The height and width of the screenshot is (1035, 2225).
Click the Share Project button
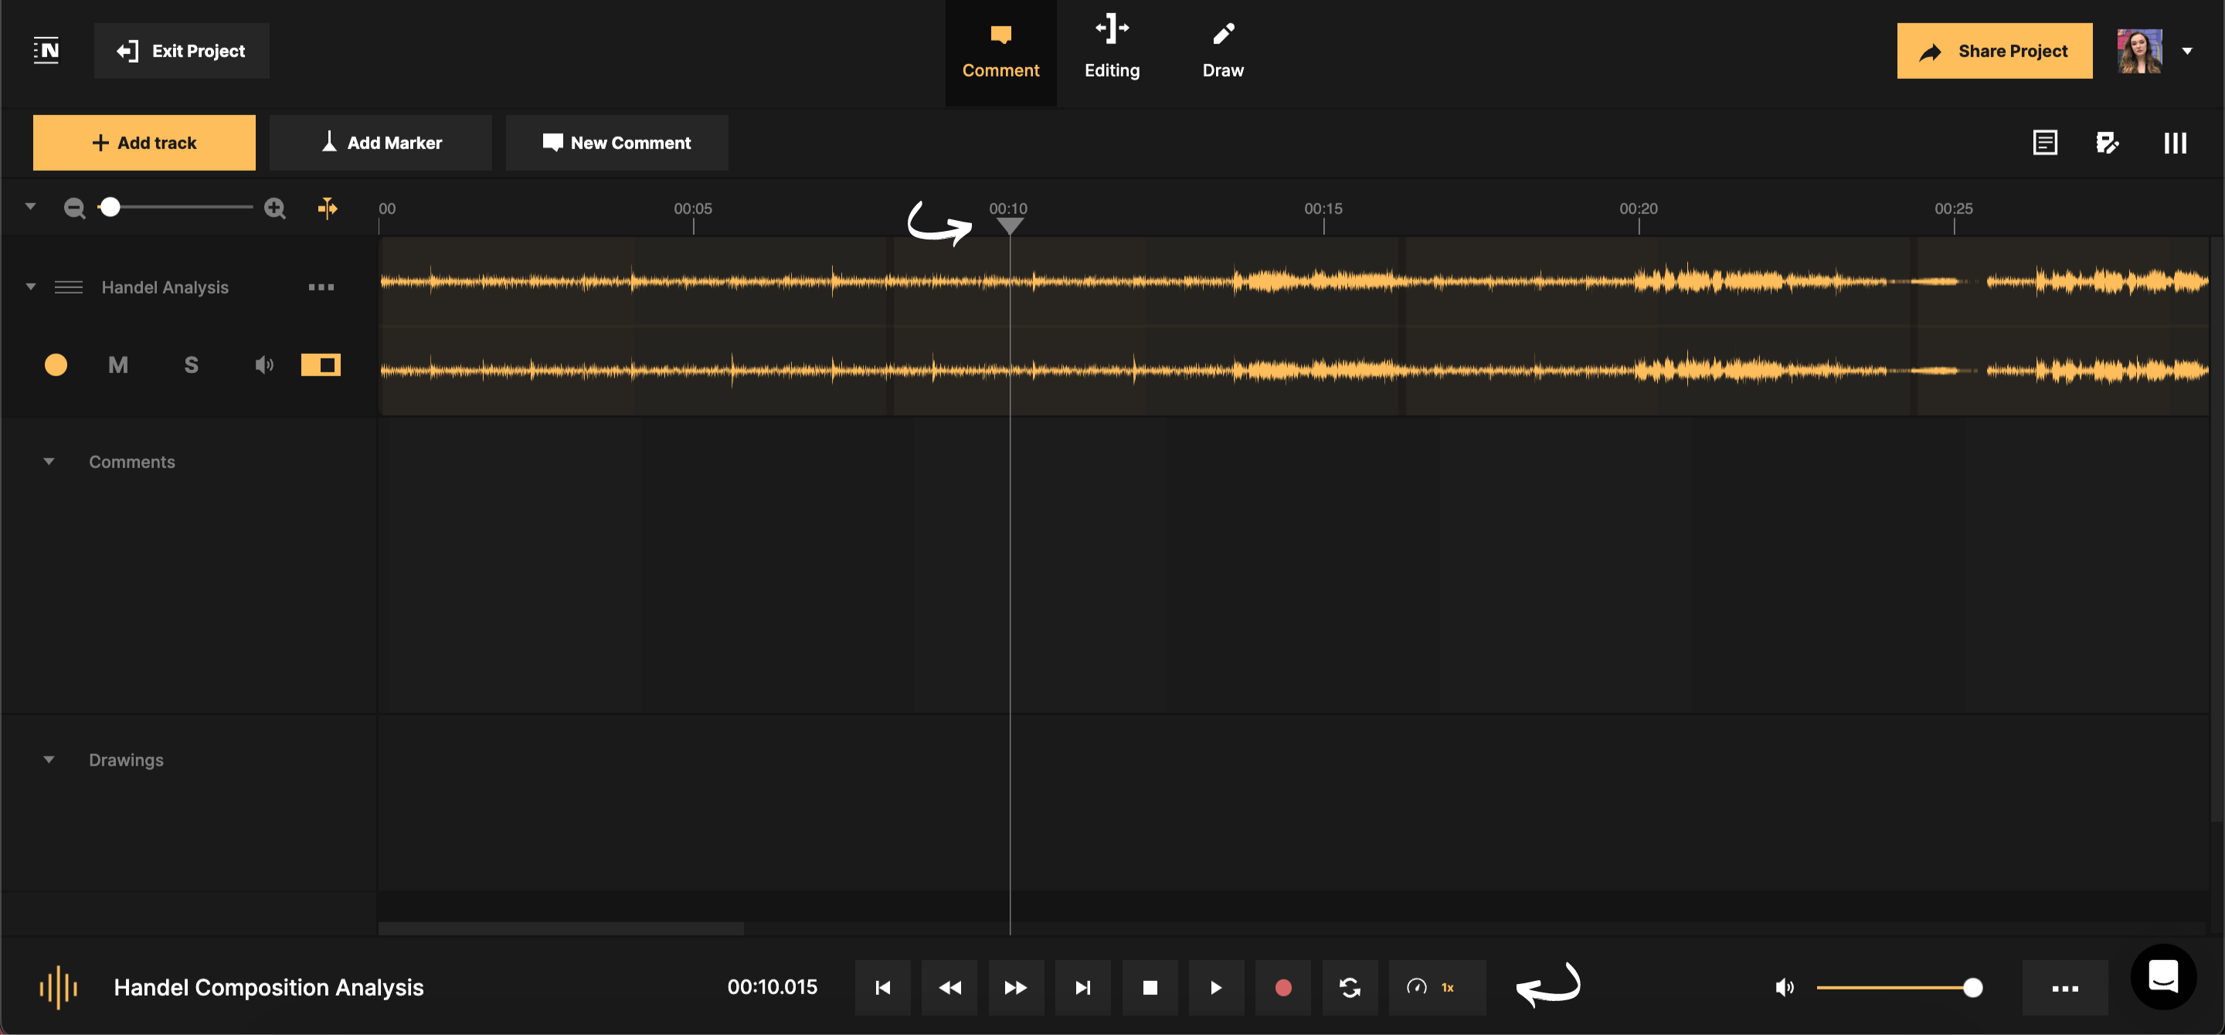tap(1994, 50)
